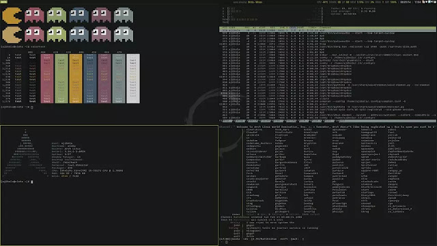Screen dimensions: 437x246
Task: Select the highlighted top process row in htop
Action: tap(328, 30)
